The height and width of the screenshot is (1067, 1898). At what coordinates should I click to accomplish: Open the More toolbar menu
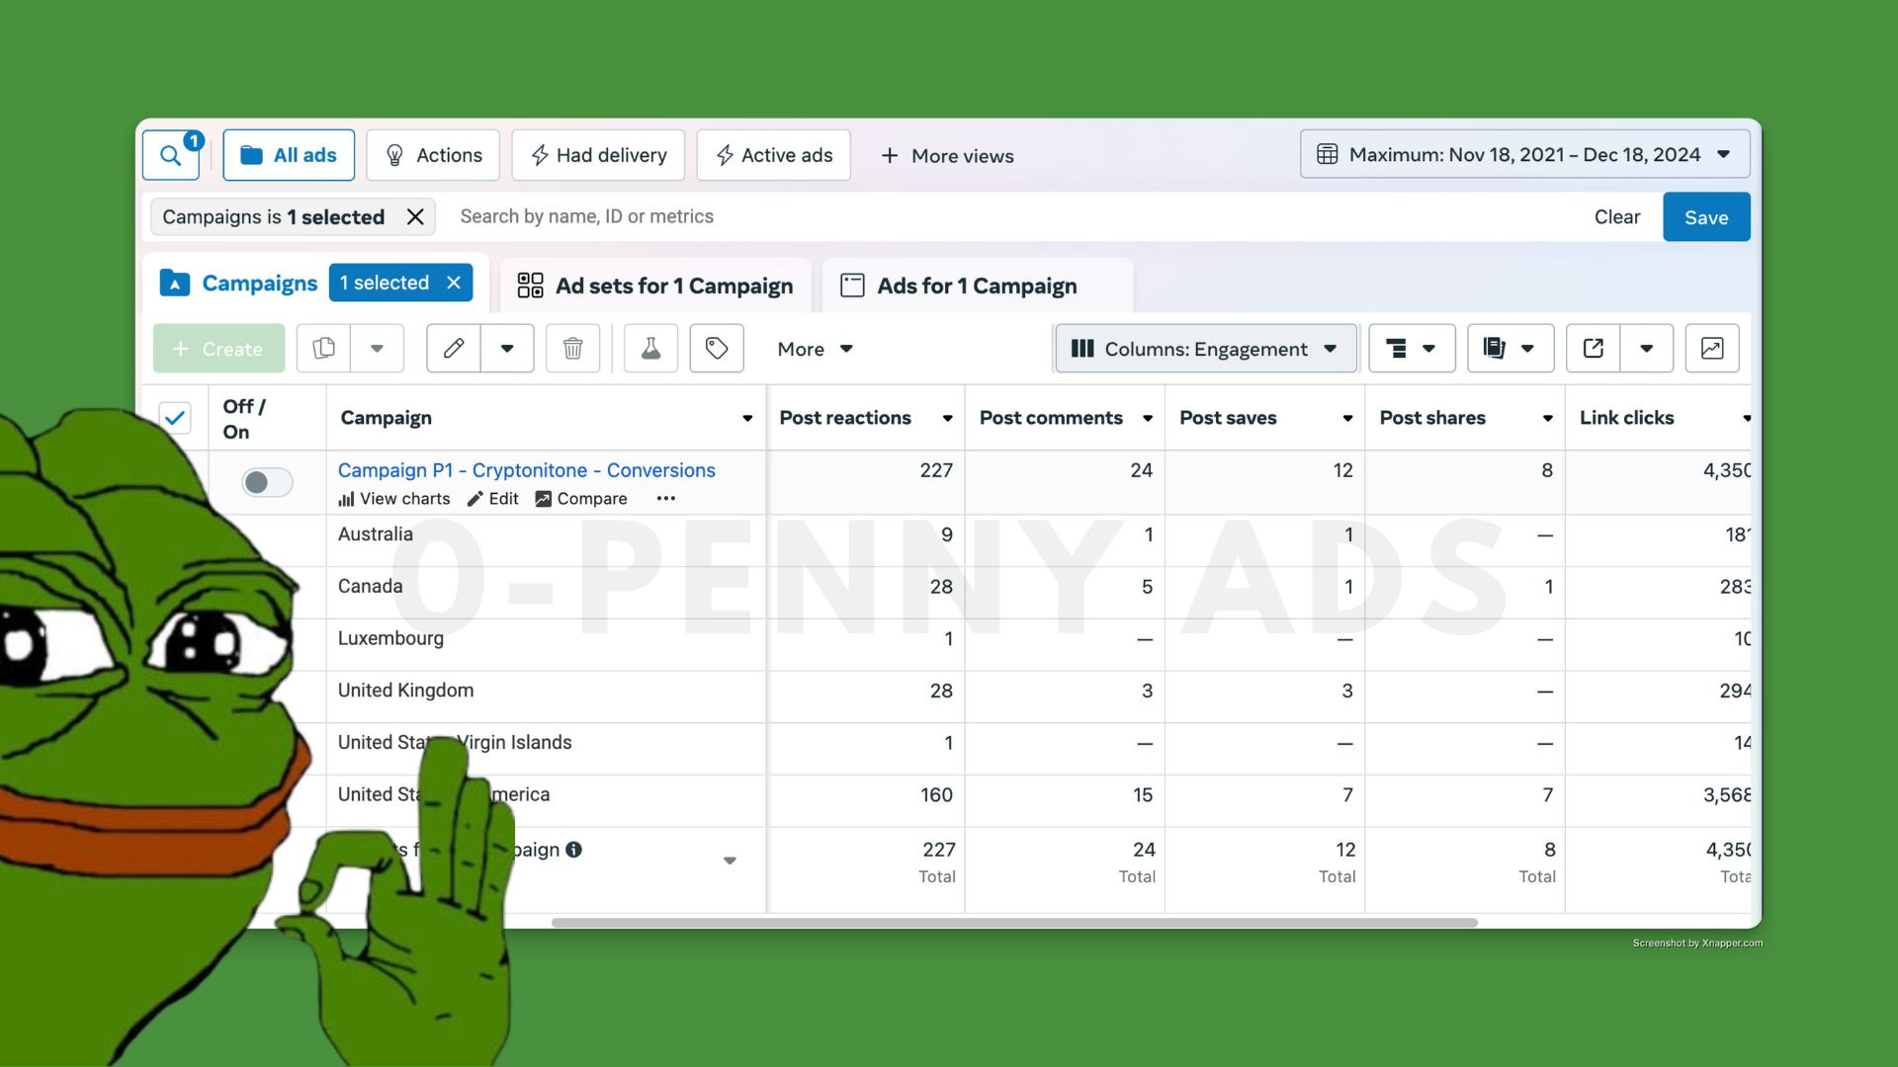(x=815, y=349)
